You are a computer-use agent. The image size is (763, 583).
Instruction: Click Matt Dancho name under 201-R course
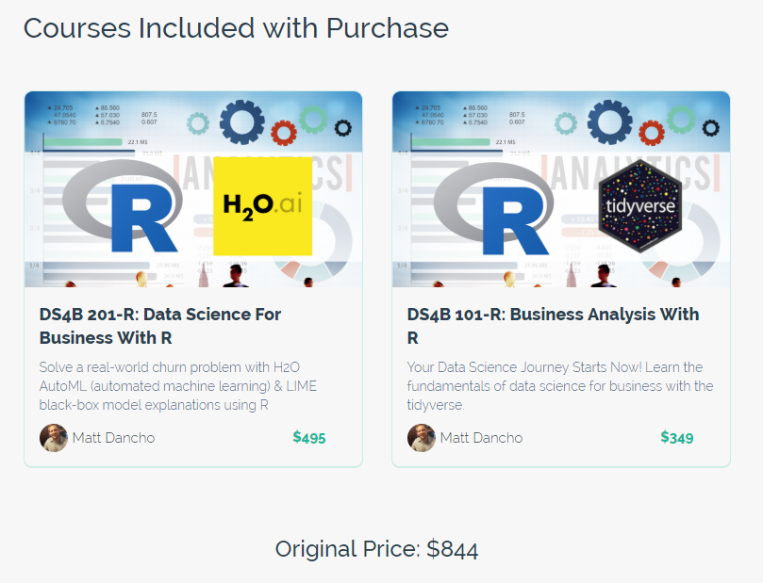tap(113, 438)
